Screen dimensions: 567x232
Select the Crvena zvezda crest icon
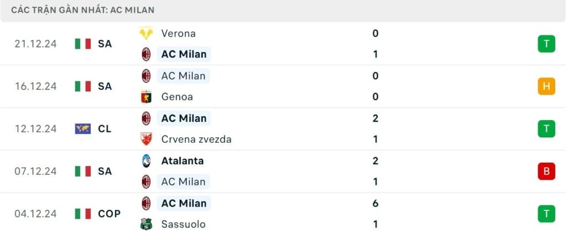[146, 139]
